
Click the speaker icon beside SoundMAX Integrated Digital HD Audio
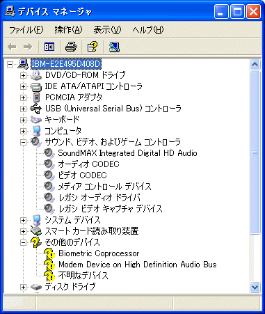(49, 153)
